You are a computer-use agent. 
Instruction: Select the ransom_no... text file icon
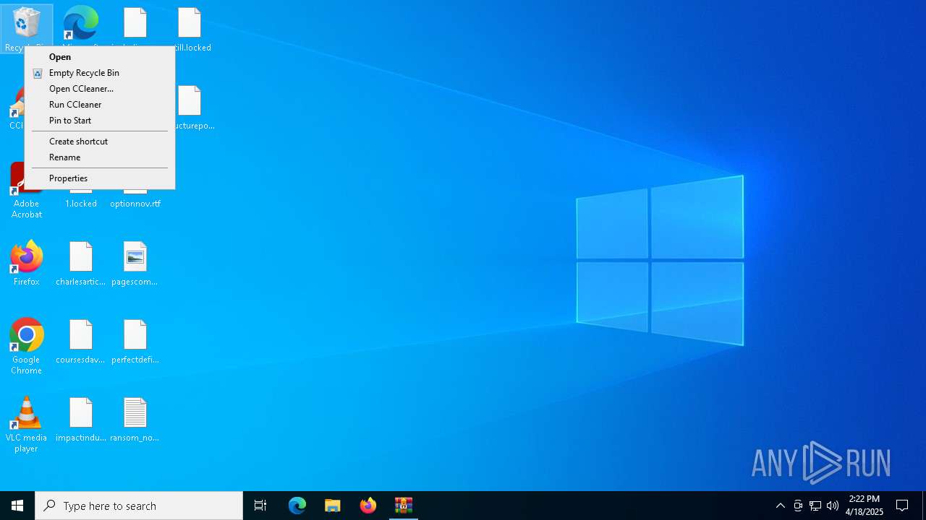[x=135, y=420]
